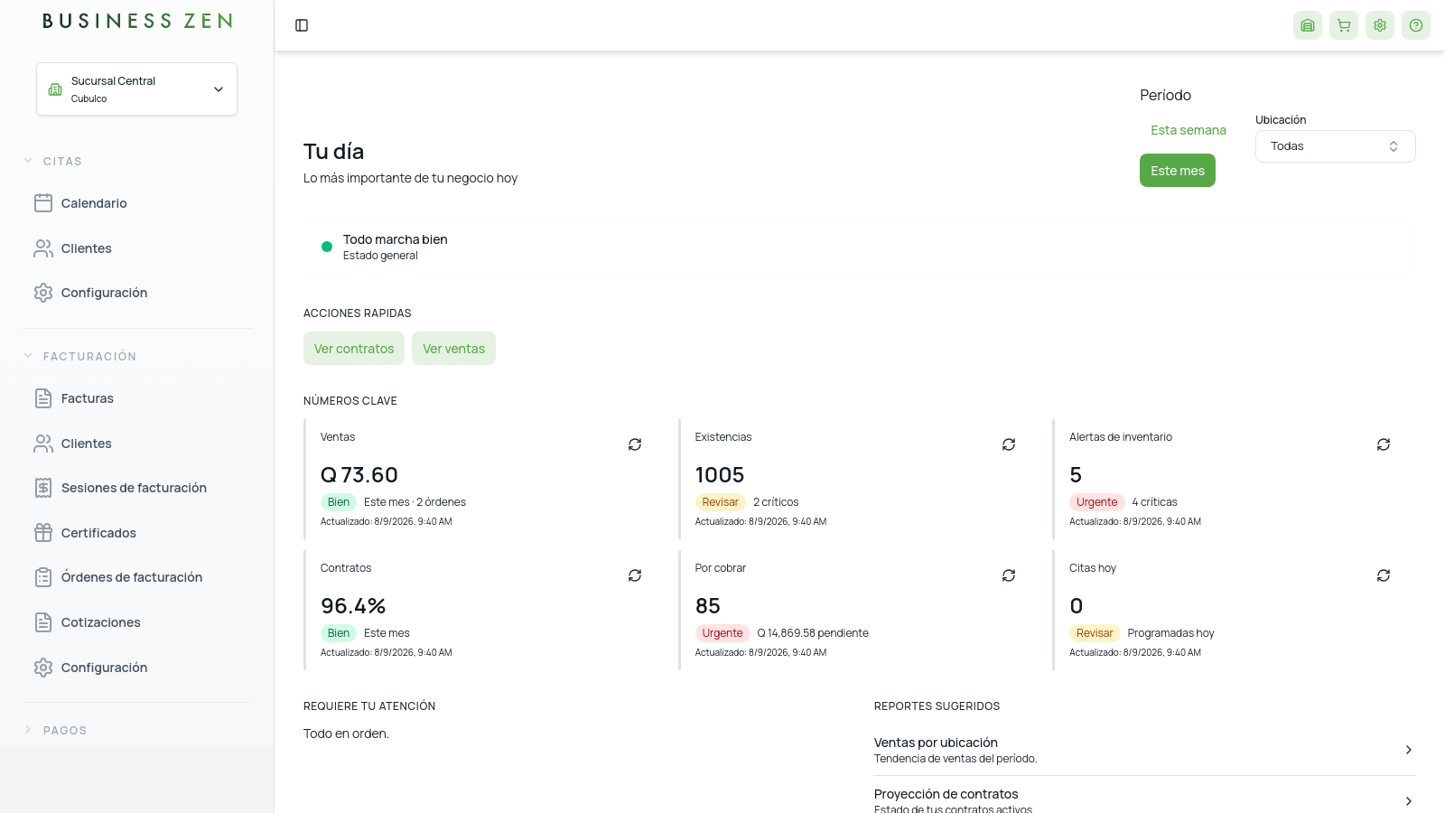The image size is (1445, 813).
Task: Click the Certificados gift icon
Action: coord(43,533)
